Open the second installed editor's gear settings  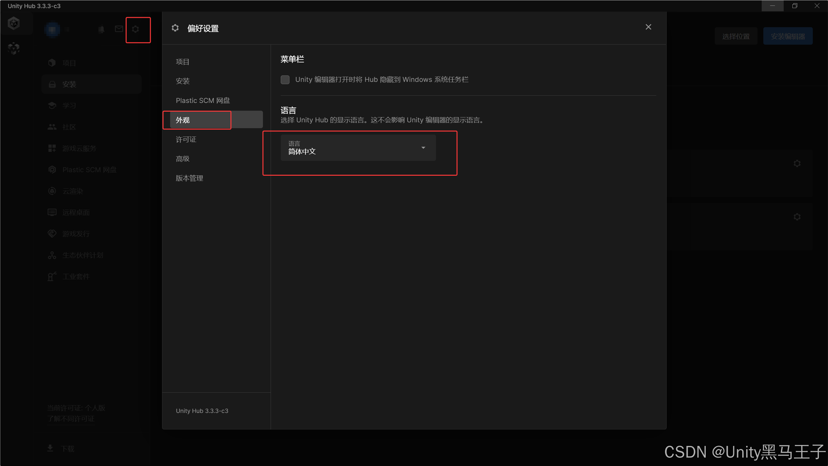797,217
